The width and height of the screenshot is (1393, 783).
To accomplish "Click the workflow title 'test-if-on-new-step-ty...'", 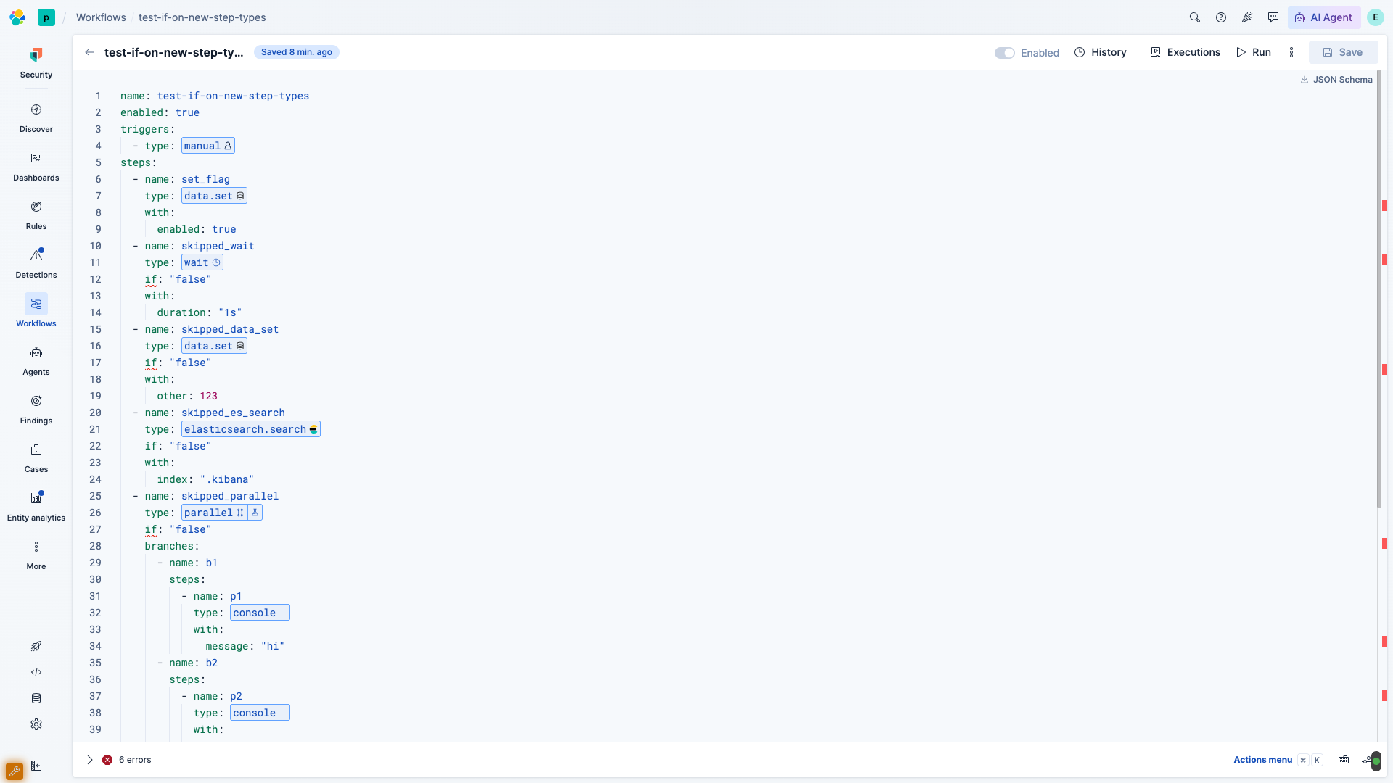I will tap(174, 52).
